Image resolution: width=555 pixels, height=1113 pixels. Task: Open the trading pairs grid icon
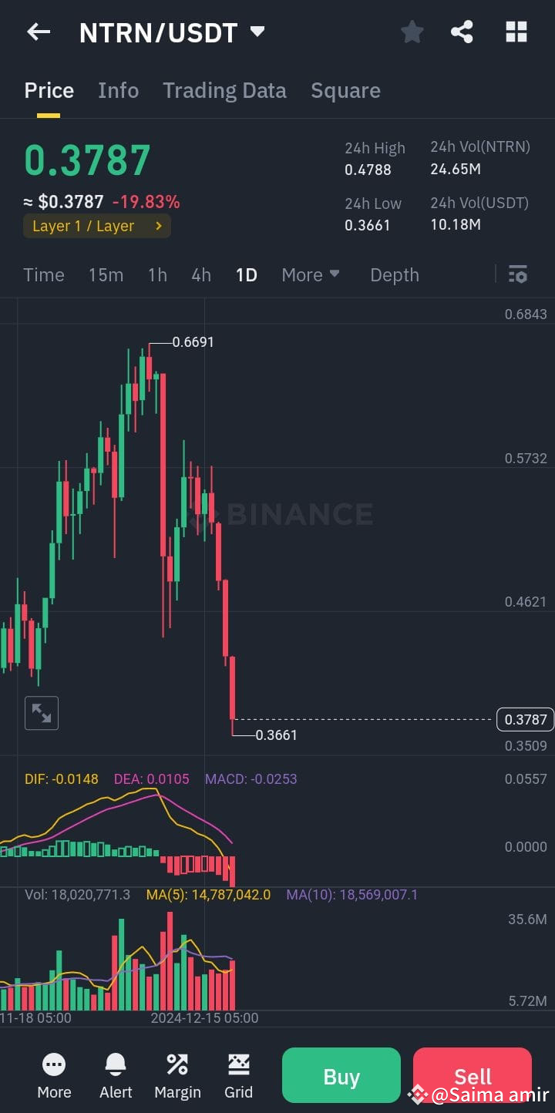click(x=515, y=32)
